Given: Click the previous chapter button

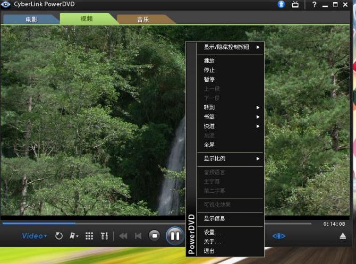Looking at the screenshot, I should pyautogui.click(x=138, y=236).
